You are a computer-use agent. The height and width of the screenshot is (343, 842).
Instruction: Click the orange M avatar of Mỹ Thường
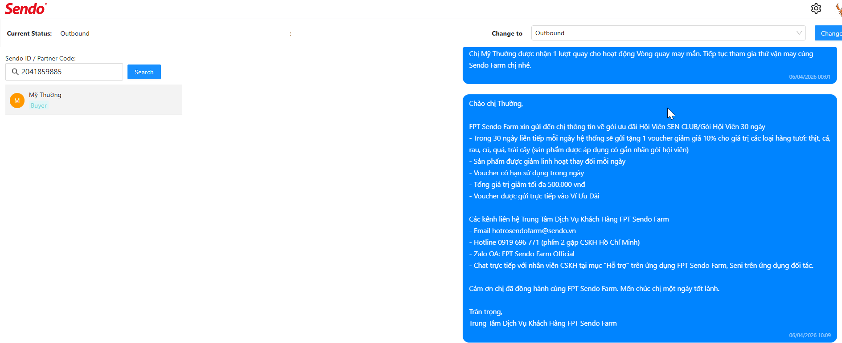coord(17,101)
